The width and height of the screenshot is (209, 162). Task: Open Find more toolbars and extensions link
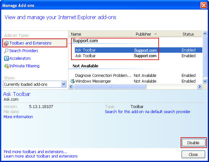35,152
